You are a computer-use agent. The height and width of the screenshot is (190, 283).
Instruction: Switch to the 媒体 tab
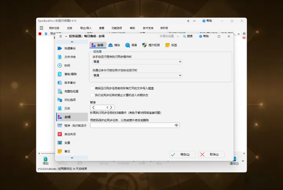click(115, 45)
